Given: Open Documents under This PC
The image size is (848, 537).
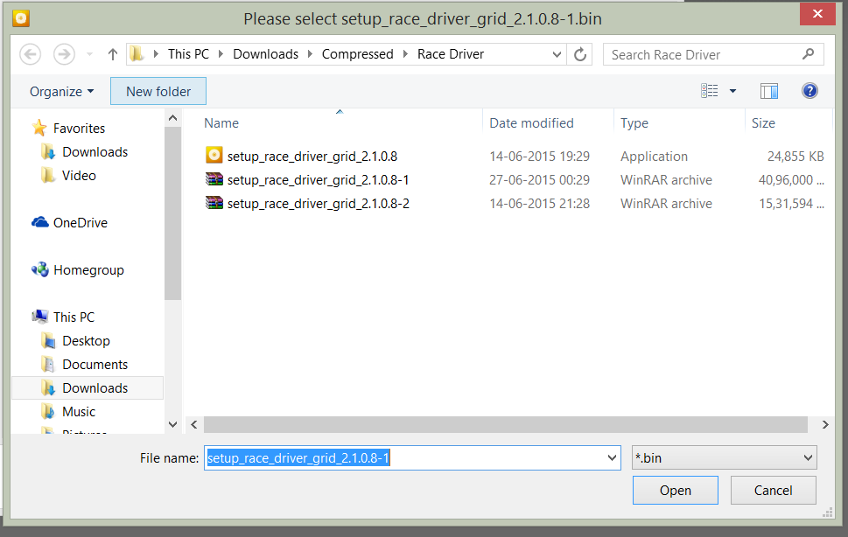Looking at the screenshot, I should [95, 365].
